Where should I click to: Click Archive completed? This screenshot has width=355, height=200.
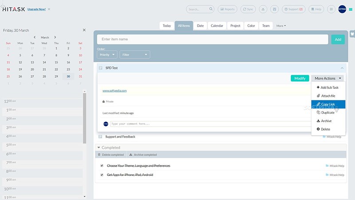click(x=143, y=155)
